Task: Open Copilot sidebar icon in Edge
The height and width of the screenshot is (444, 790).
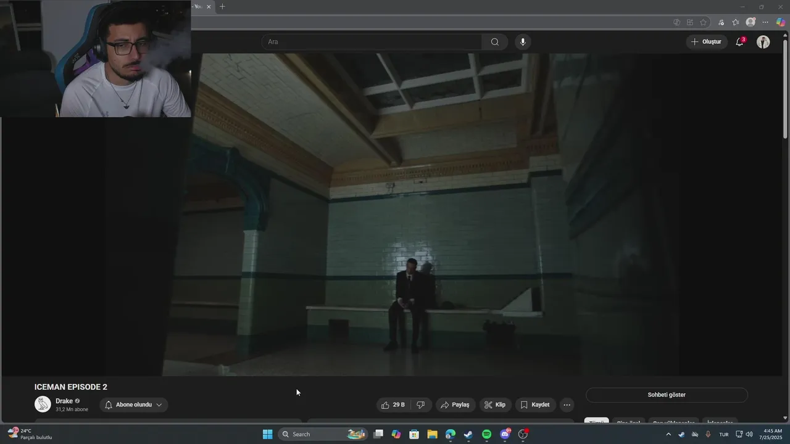Action: coord(781,22)
